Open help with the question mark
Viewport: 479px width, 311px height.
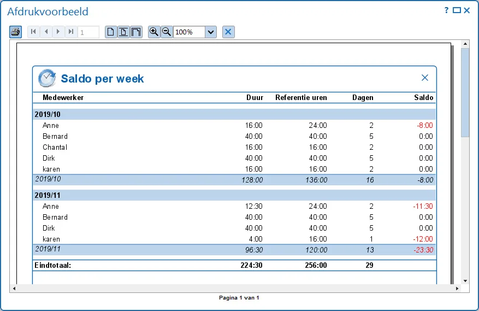446,10
